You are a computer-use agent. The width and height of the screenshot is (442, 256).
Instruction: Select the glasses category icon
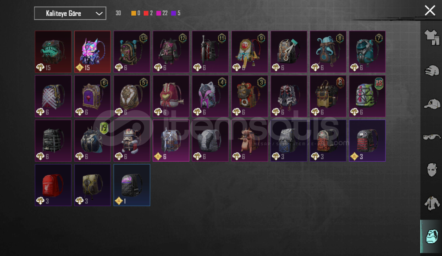coord(432,137)
